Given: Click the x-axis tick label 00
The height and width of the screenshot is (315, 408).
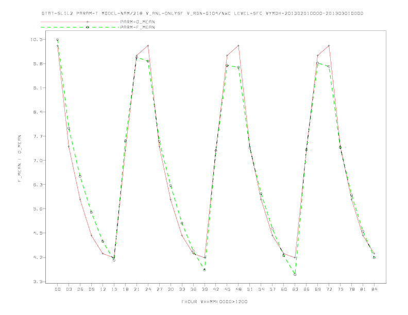Looking at the screenshot, I should click(58, 289).
